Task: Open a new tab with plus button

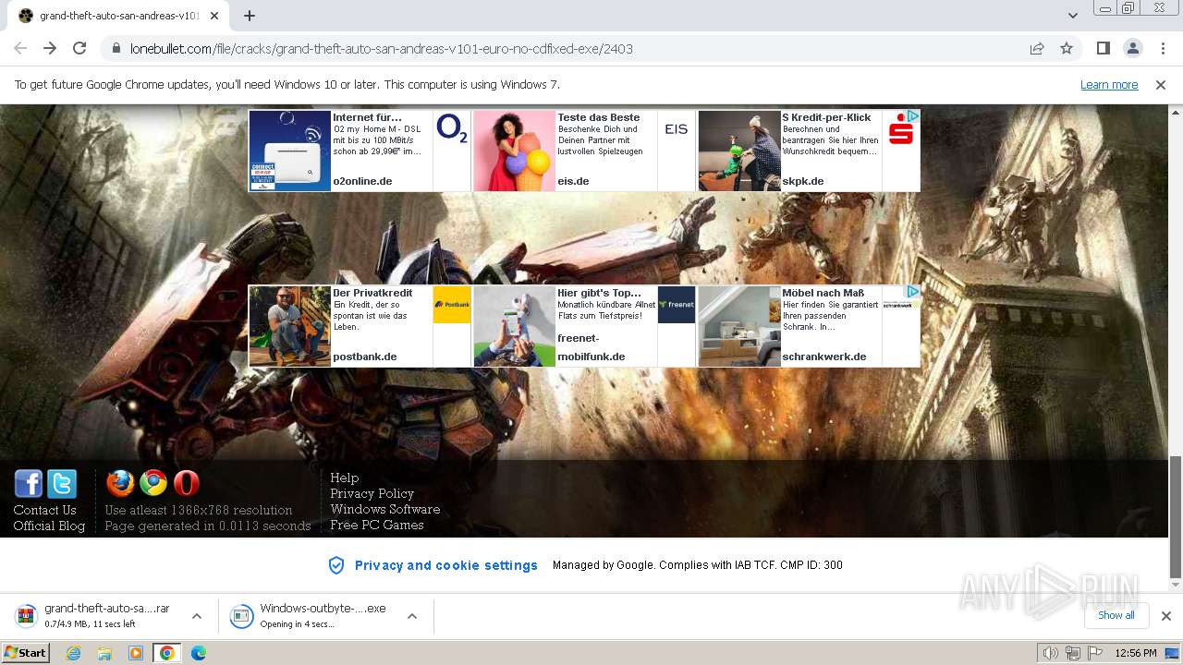Action: tap(250, 16)
